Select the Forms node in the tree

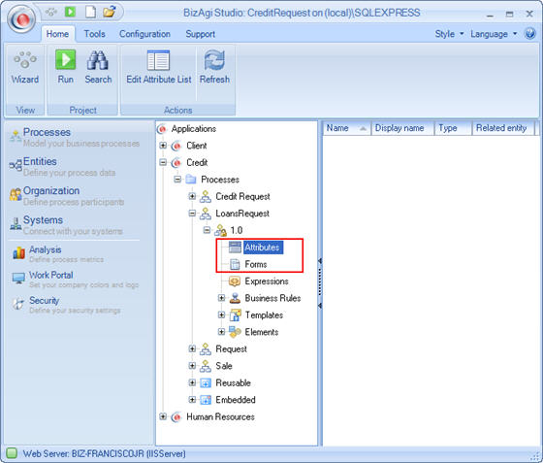256,264
